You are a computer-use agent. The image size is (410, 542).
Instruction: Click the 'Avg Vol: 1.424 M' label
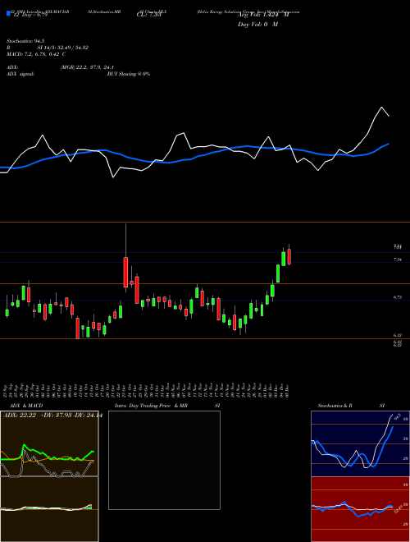tap(263, 15)
